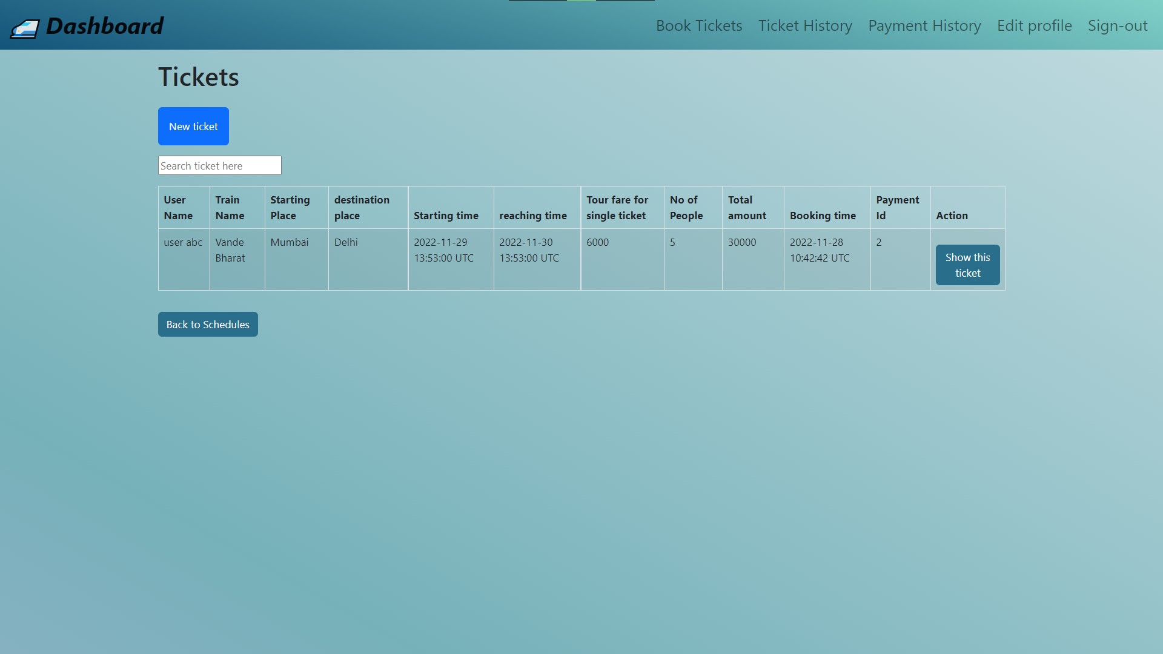Image resolution: width=1163 pixels, height=654 pixels.
Task: Select the Mumbai starting place cell
Action: pos(289,242)
